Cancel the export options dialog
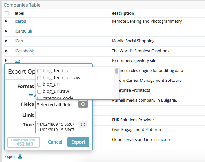The height and width of the screenshot is (162, 205). coord(55,142)
